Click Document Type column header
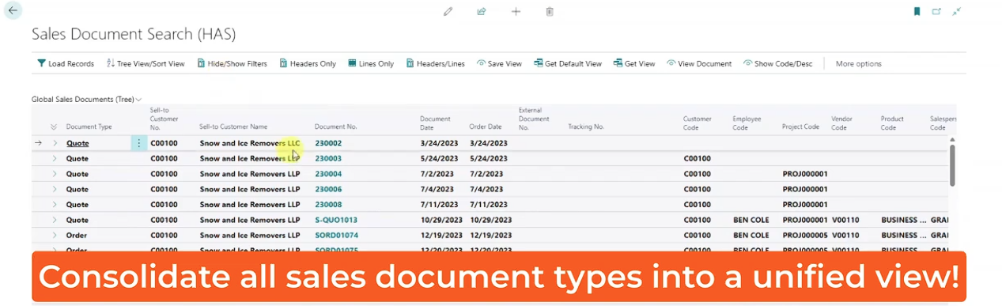The height and width of the screenshot is (306, 1002). point(89,127)
